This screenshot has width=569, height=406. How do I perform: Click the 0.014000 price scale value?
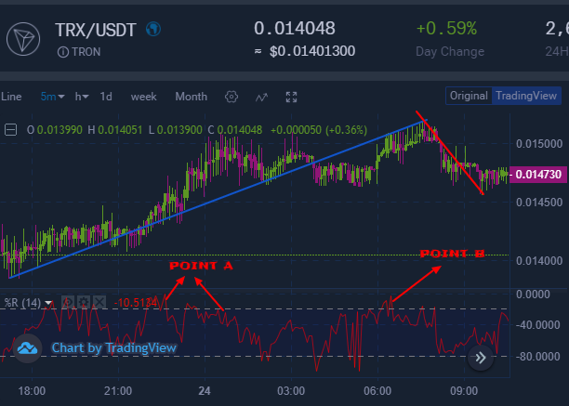point(539,261)
